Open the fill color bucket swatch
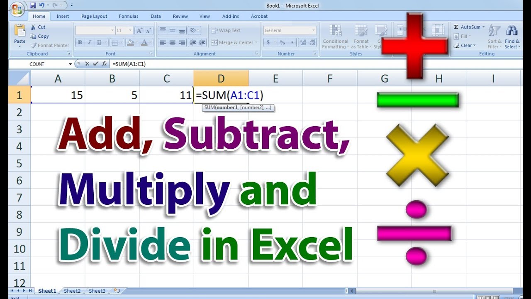This screenshot has width=531, height=299. (x=130, y=42)
